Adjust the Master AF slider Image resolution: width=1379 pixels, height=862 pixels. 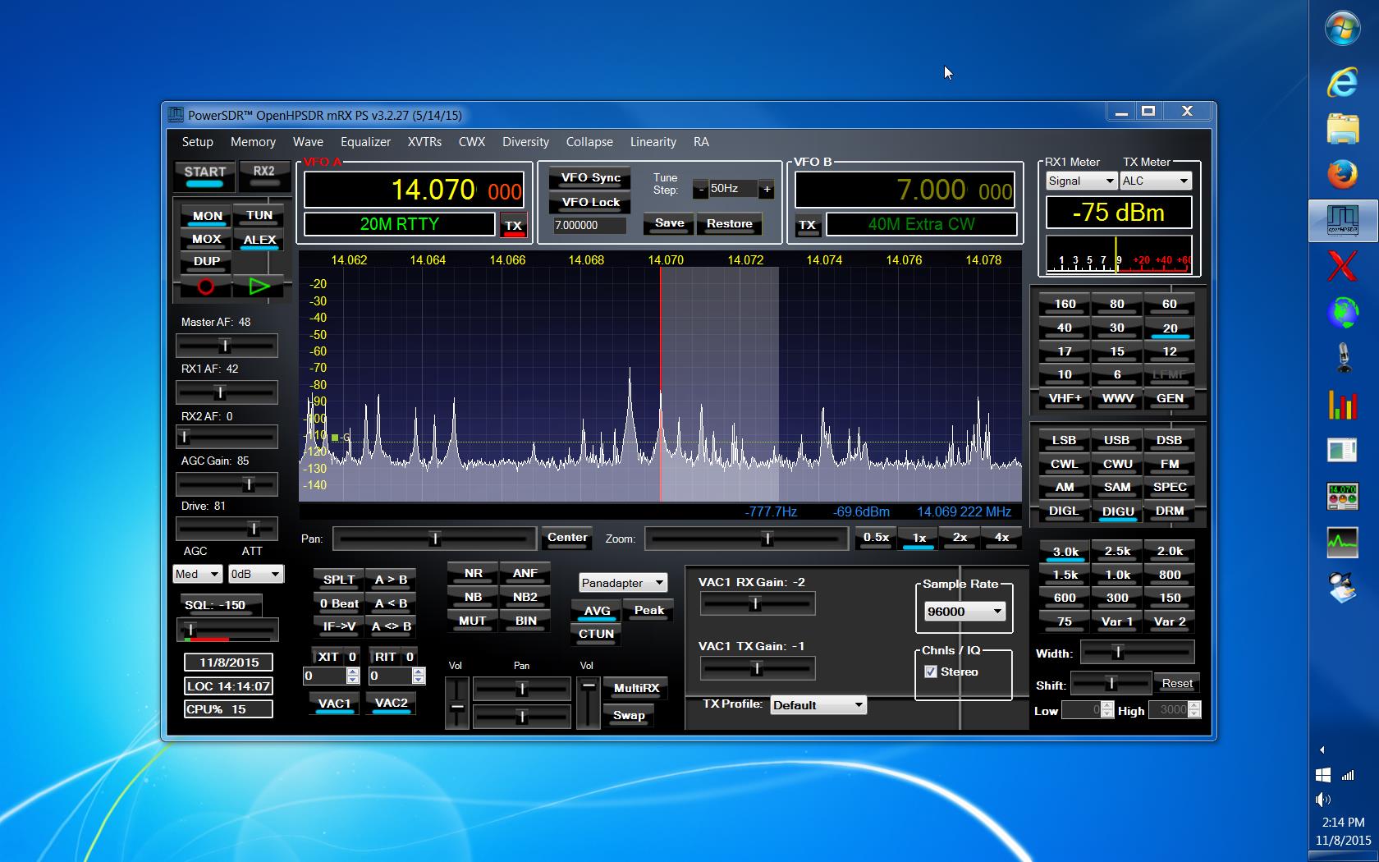click(x=227, y=346)
